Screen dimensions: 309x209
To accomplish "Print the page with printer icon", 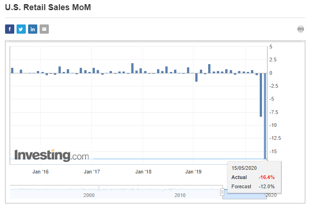I will point(301,30).
